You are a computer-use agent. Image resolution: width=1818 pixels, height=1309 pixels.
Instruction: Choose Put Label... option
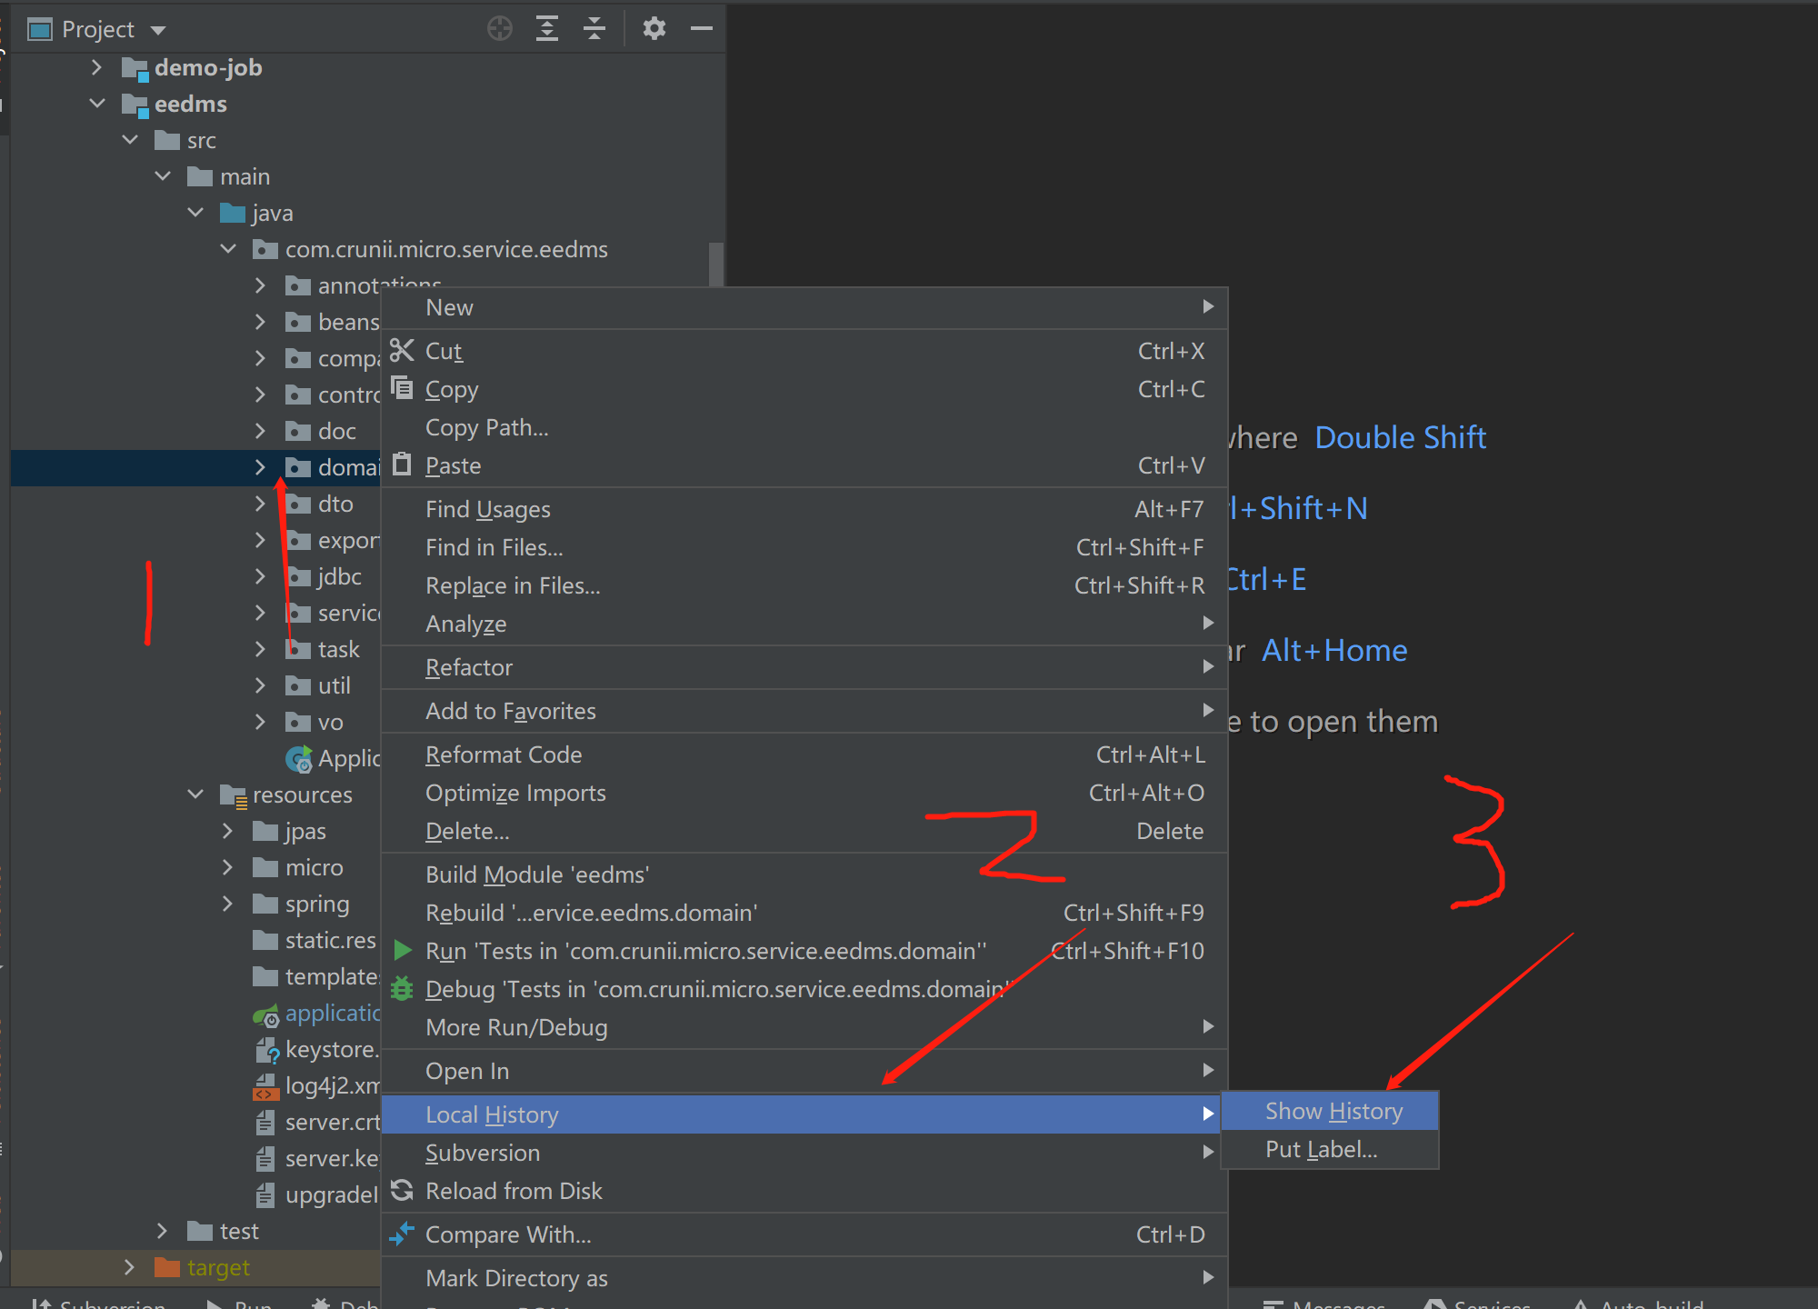1321,1149
